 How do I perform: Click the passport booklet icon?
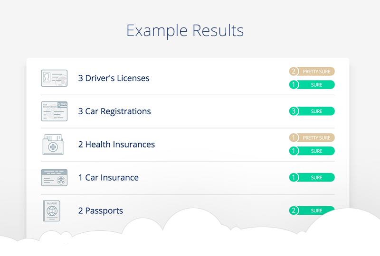point(52,211)
